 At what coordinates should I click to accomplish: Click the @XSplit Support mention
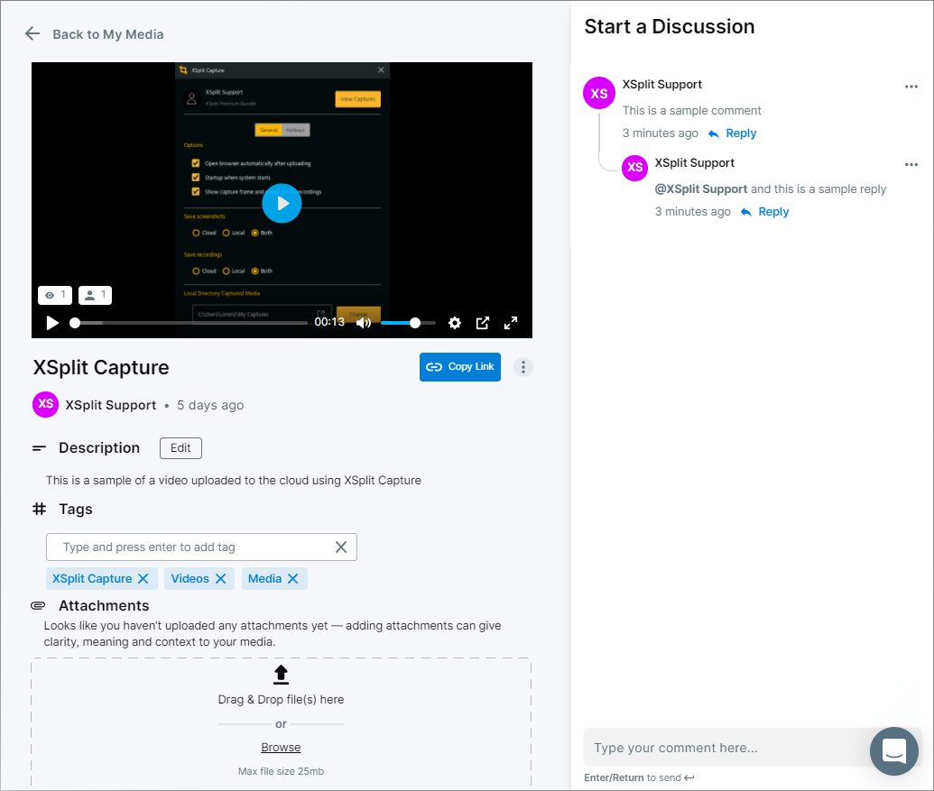pyautogui.click(x=700, y=189)
